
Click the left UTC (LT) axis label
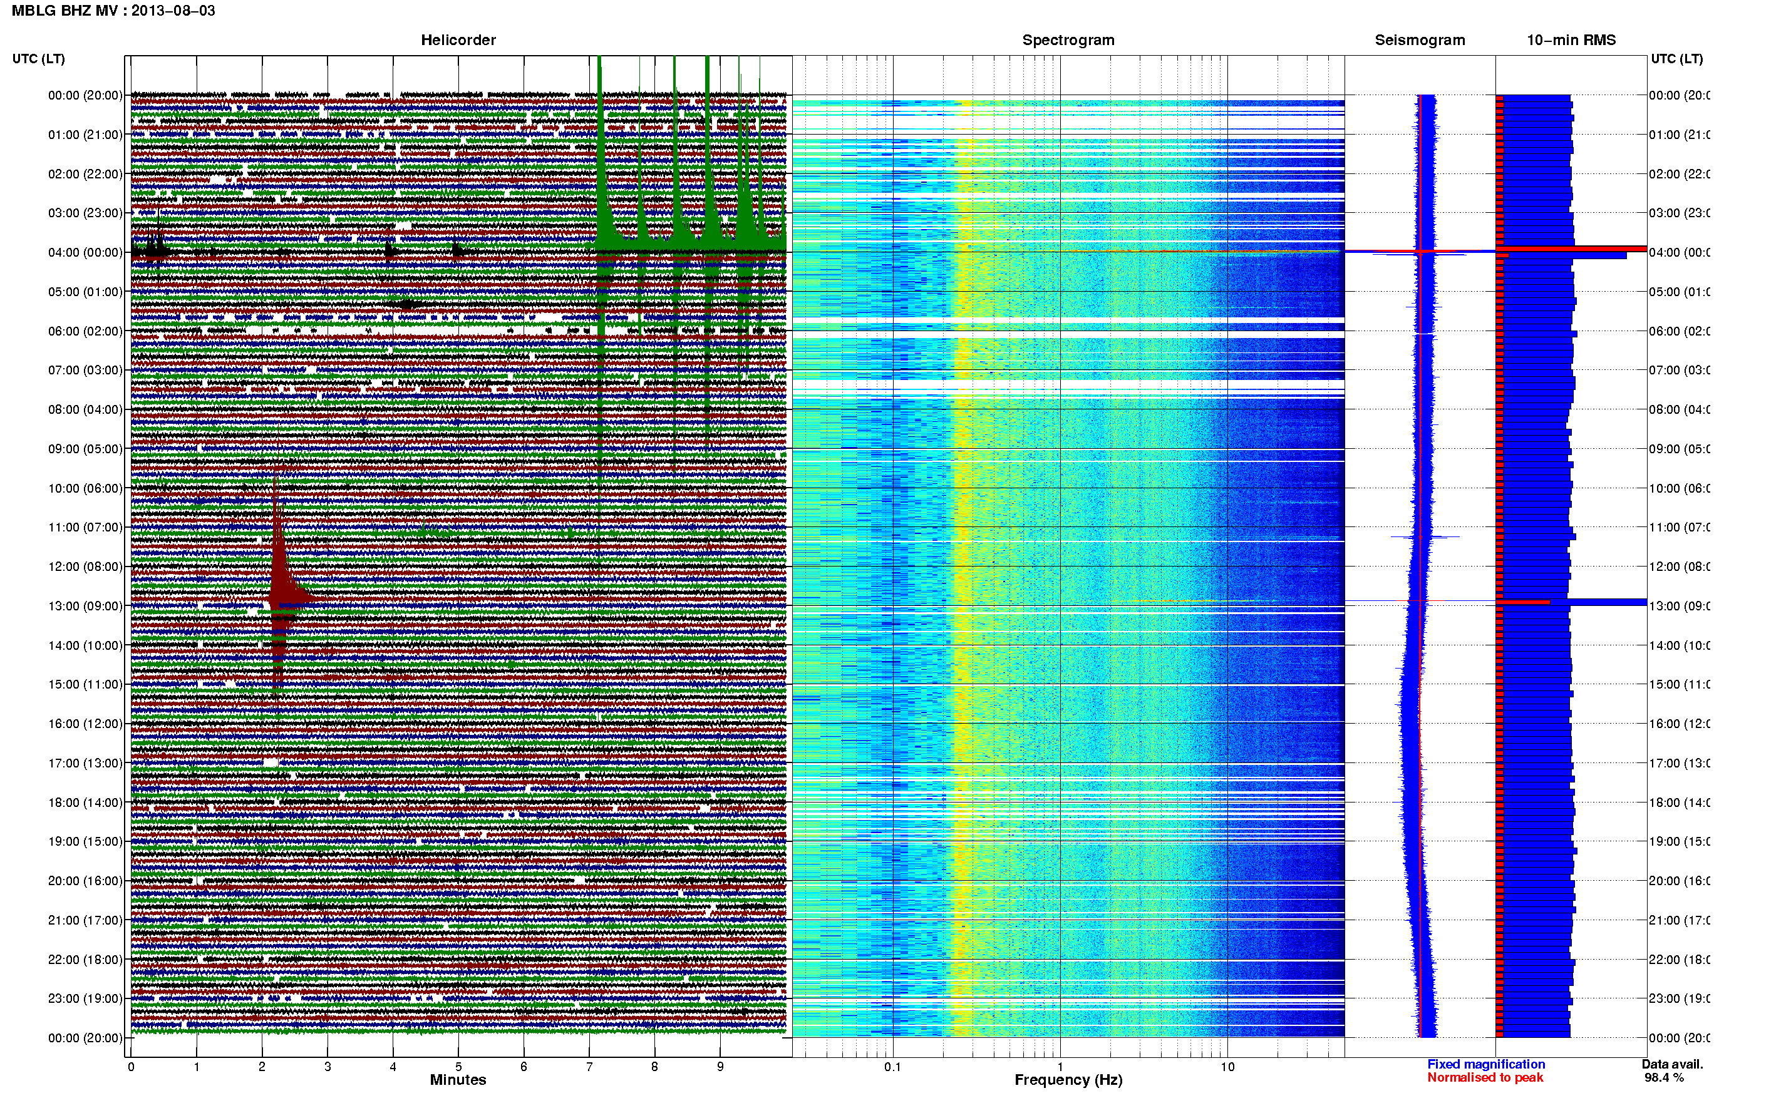point(38,59)
